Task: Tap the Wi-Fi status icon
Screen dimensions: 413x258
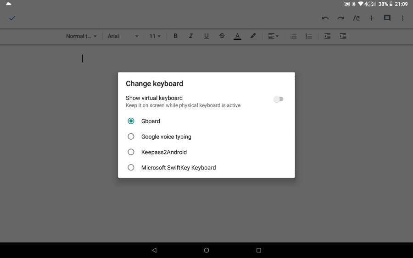Action: 361,4
